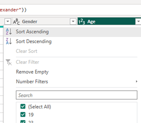Viewport: 141px width, 123px height.
Task: Click the Clear Filter text option
Action: point(27,62)
